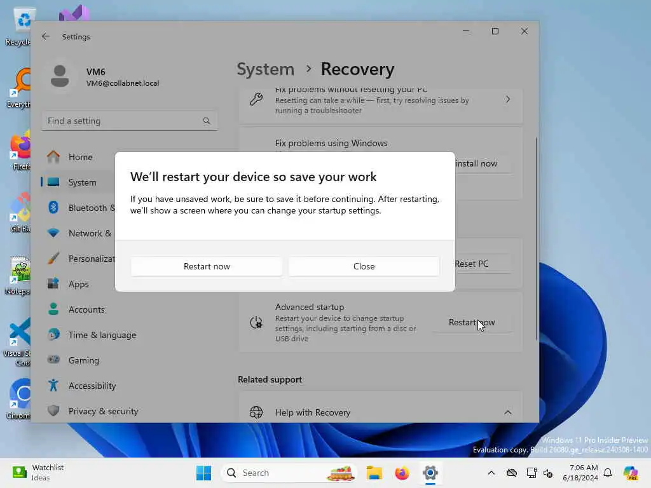This screenshot has width=651, height=488.
Task: Show hidden system tray icons
Action: 491,473
